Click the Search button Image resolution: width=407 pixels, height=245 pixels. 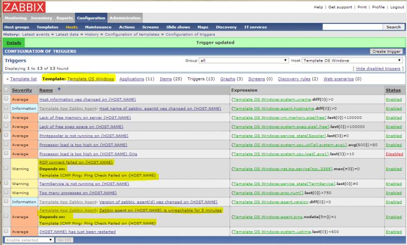tap(393, 27)
